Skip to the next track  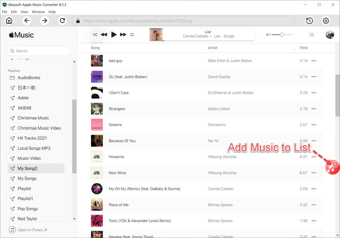tap(123, 35)
